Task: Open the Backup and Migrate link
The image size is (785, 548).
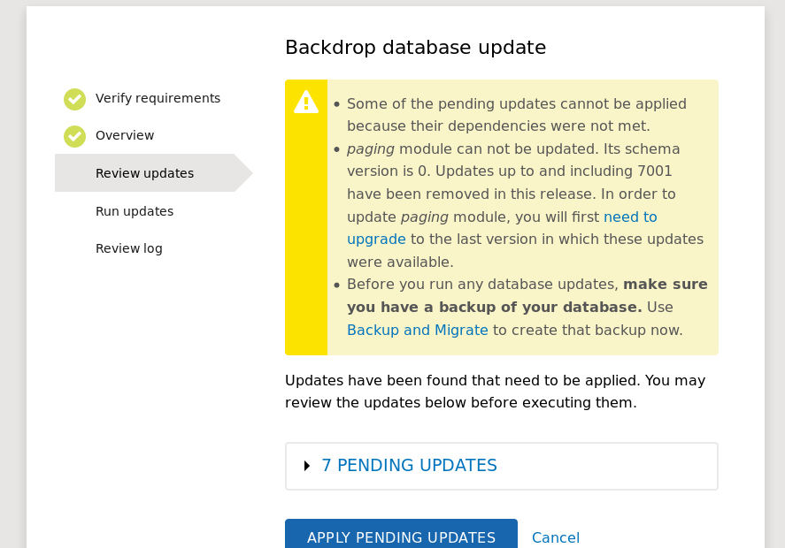Action: click(417, 330)
